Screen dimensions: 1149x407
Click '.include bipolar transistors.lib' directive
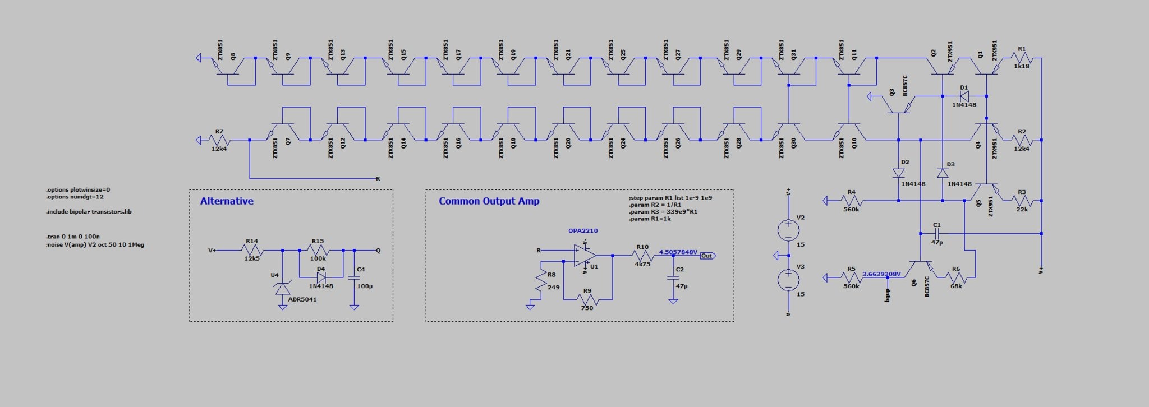tap(89, 212)
